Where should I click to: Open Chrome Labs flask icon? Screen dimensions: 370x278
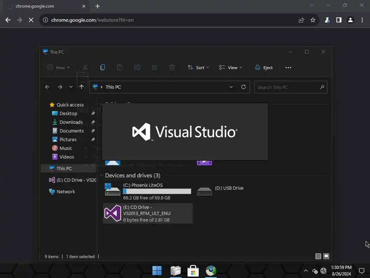tap(327, 20)
